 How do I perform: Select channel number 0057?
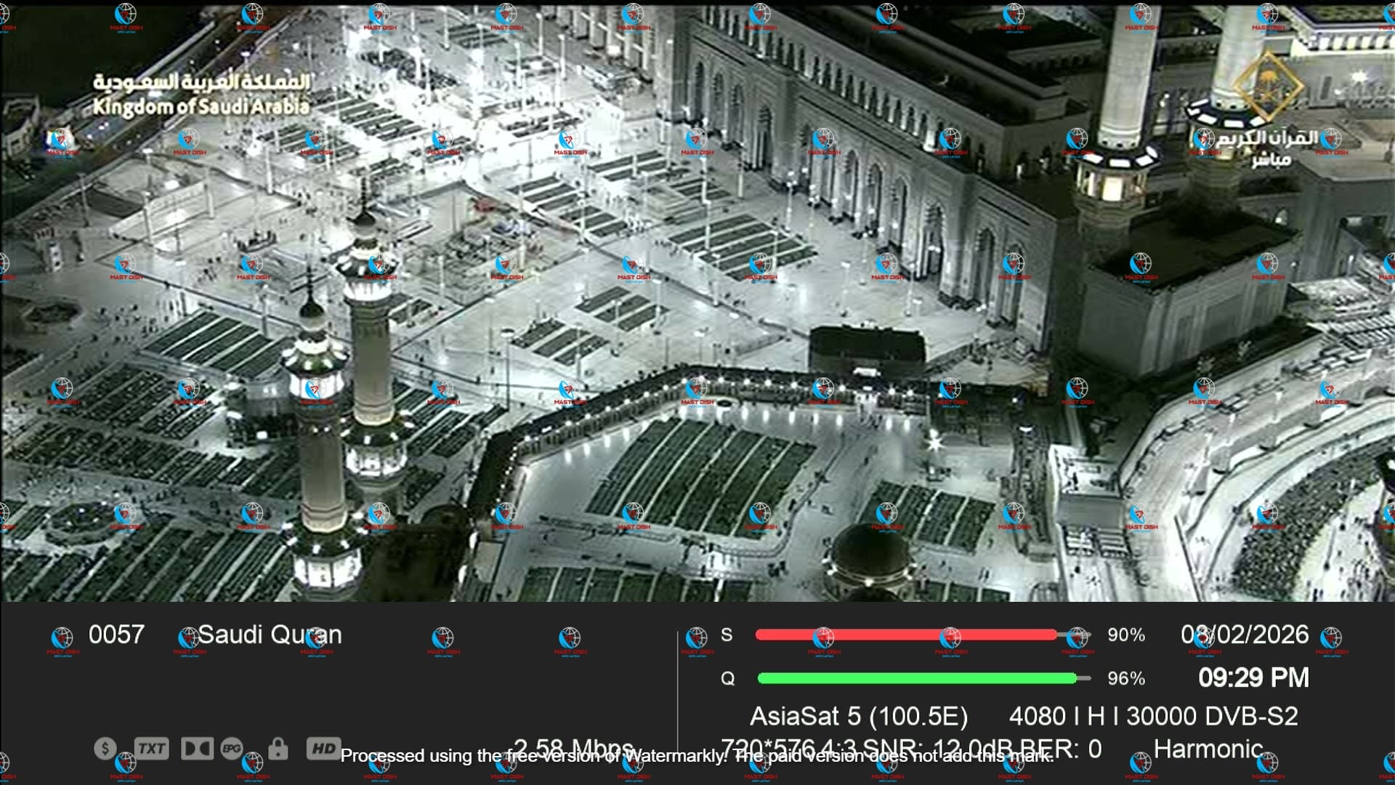pos(116,635)
